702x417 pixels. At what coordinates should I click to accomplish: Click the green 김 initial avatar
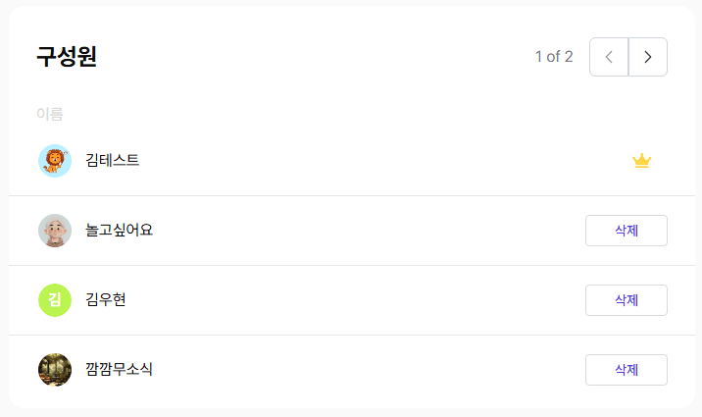55,300
